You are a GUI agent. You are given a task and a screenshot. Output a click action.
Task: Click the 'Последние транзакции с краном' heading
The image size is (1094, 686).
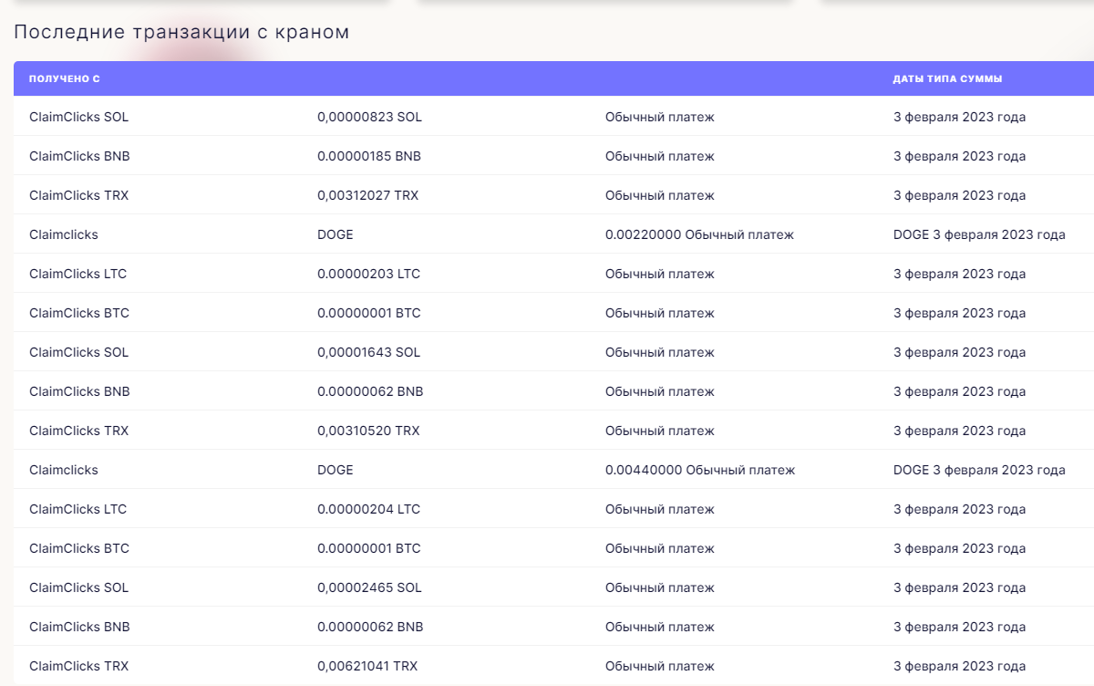(181, 32)
